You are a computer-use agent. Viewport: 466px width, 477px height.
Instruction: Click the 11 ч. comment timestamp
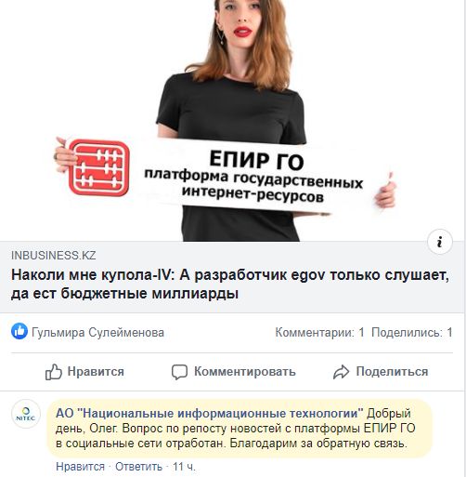(x=184, y=467)
